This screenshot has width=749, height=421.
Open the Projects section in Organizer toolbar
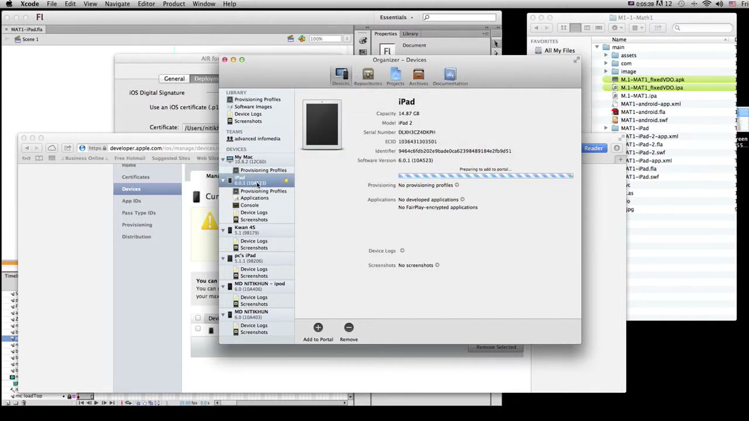pyautogui.click(x=395, y=77)
